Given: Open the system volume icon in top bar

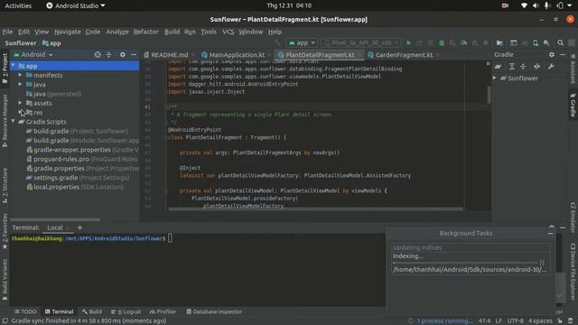Looking at the screenshot, I should point(536,5).
